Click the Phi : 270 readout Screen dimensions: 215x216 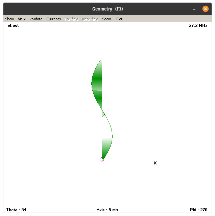(199, 210)
